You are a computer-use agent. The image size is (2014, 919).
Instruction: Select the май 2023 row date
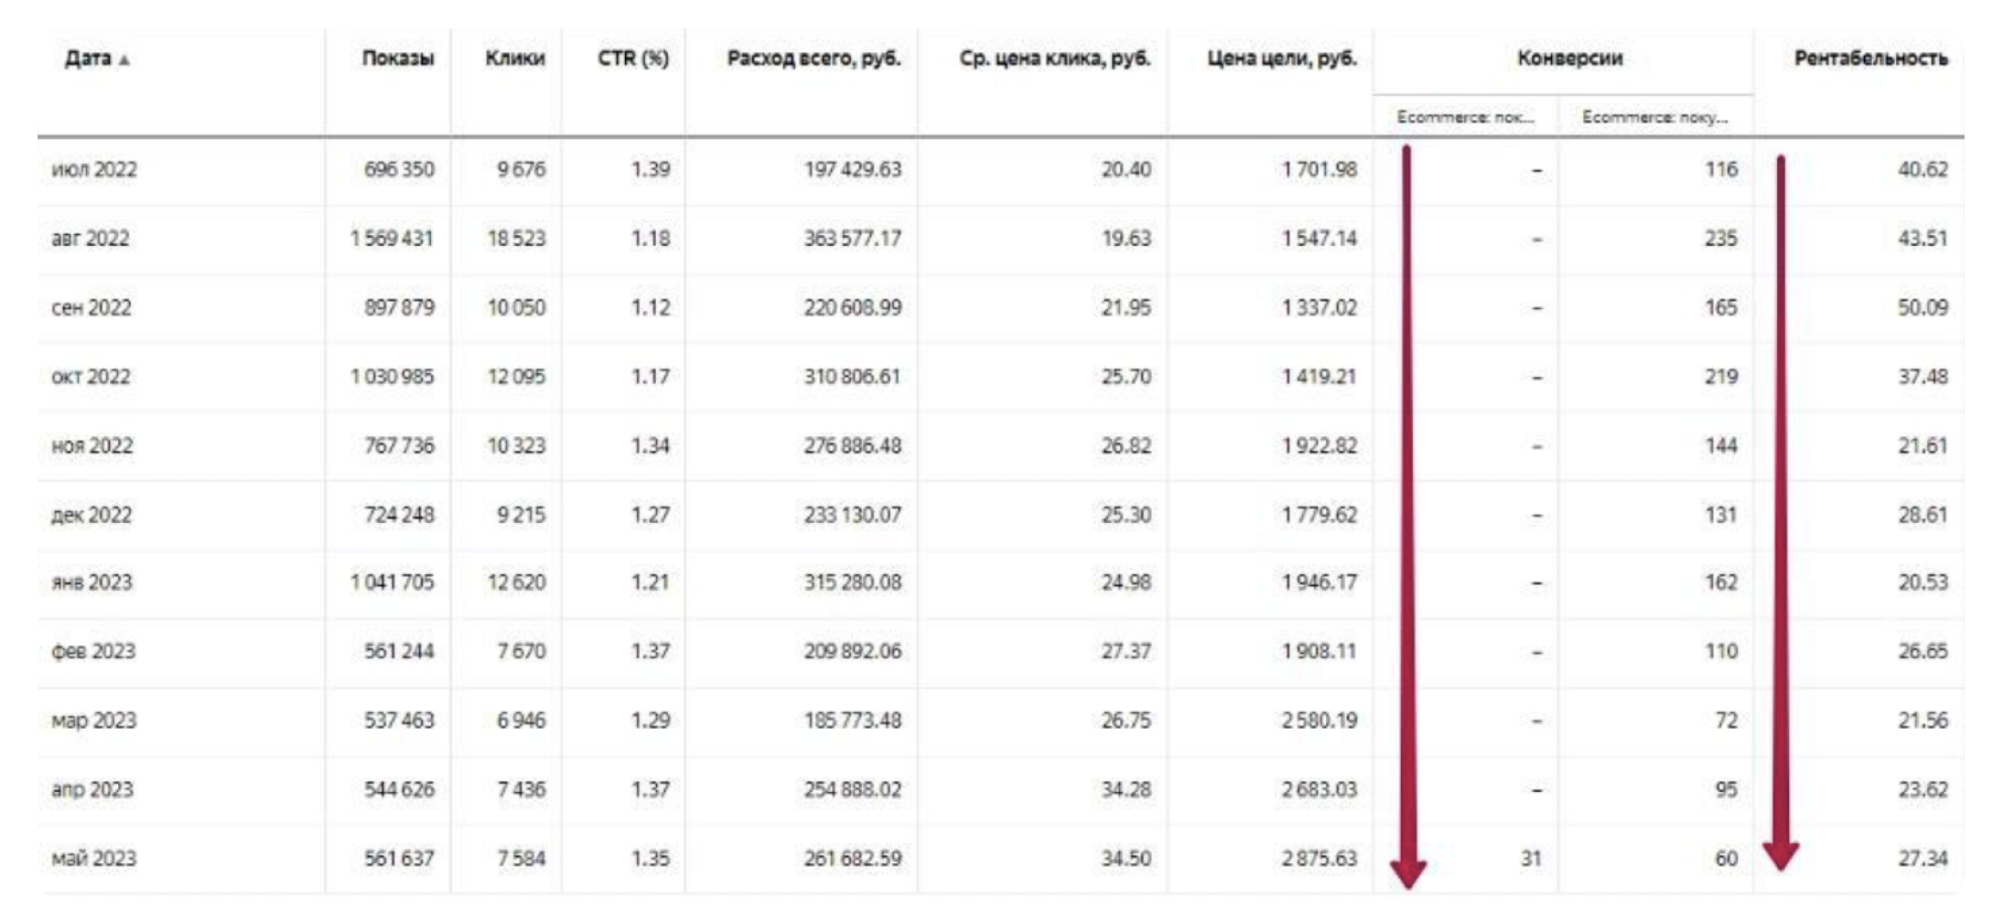(x=94, y=859)
